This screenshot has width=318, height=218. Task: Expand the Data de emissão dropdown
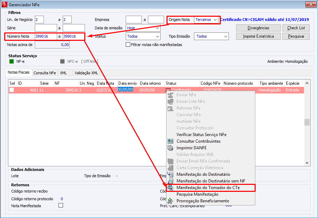(x=143, y=28)
